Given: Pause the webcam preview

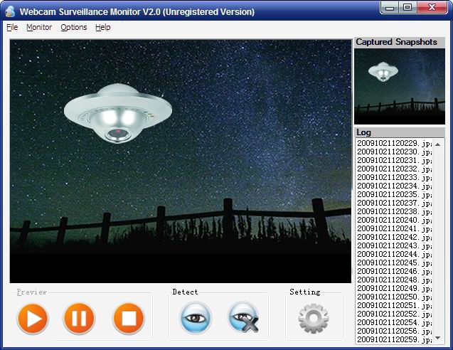Looking at the screenshot, I should [x=79, y=318].
